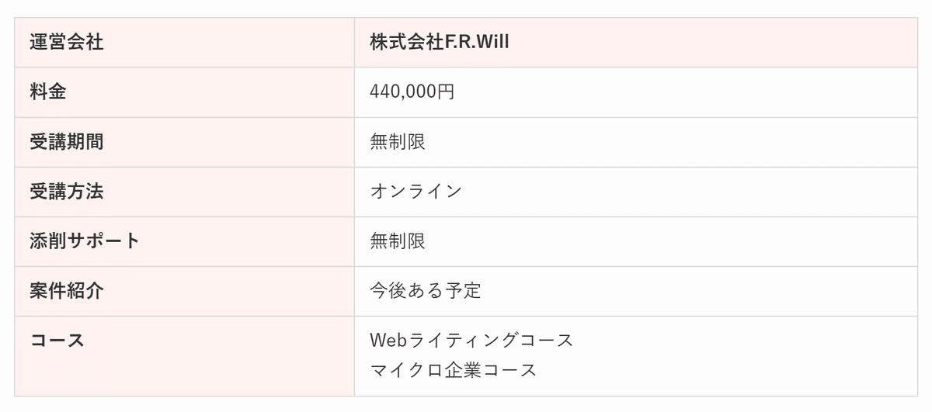
Task: Click the 円 character after 440,000
Action: [446, 92]
